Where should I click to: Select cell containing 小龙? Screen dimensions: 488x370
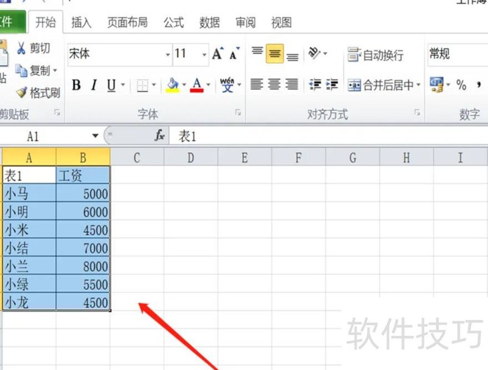point(29,302)
